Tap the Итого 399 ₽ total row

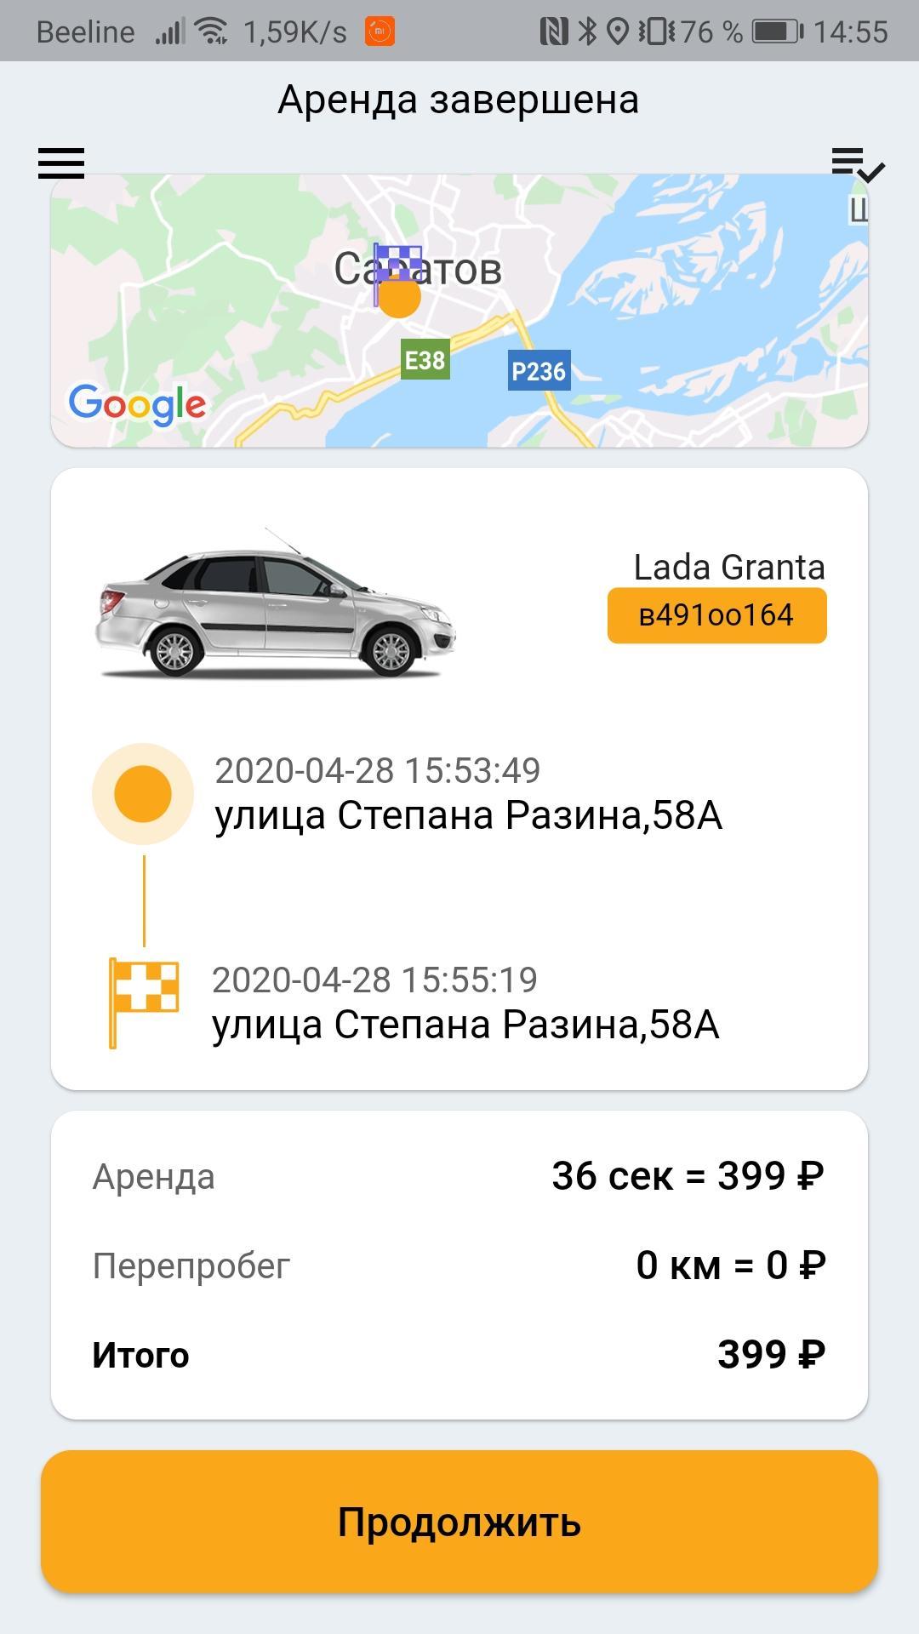[459, 1355]
